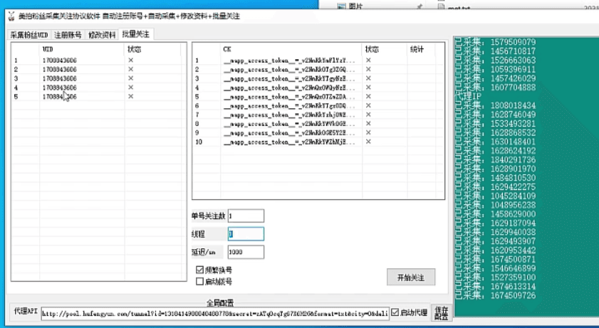Enable the 启动拨号 checkbox
This screenshot has height=328, width=599.
[x=200, y=281]
